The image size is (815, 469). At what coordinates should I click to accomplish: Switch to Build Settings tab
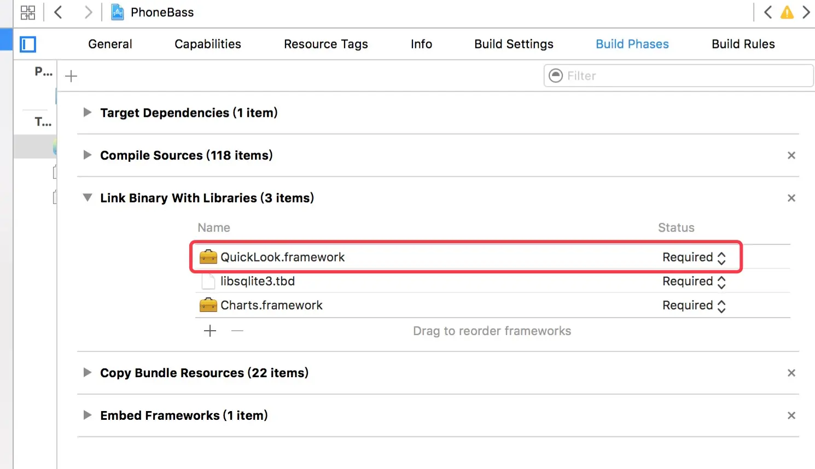click(x=514, y=44)
